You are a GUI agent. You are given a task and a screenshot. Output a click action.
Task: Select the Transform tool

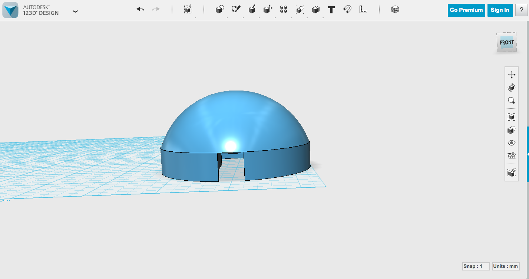(x=188, y=10)
